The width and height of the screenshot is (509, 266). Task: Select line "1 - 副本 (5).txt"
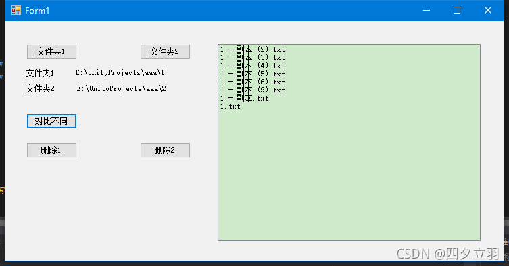point(253,74)
